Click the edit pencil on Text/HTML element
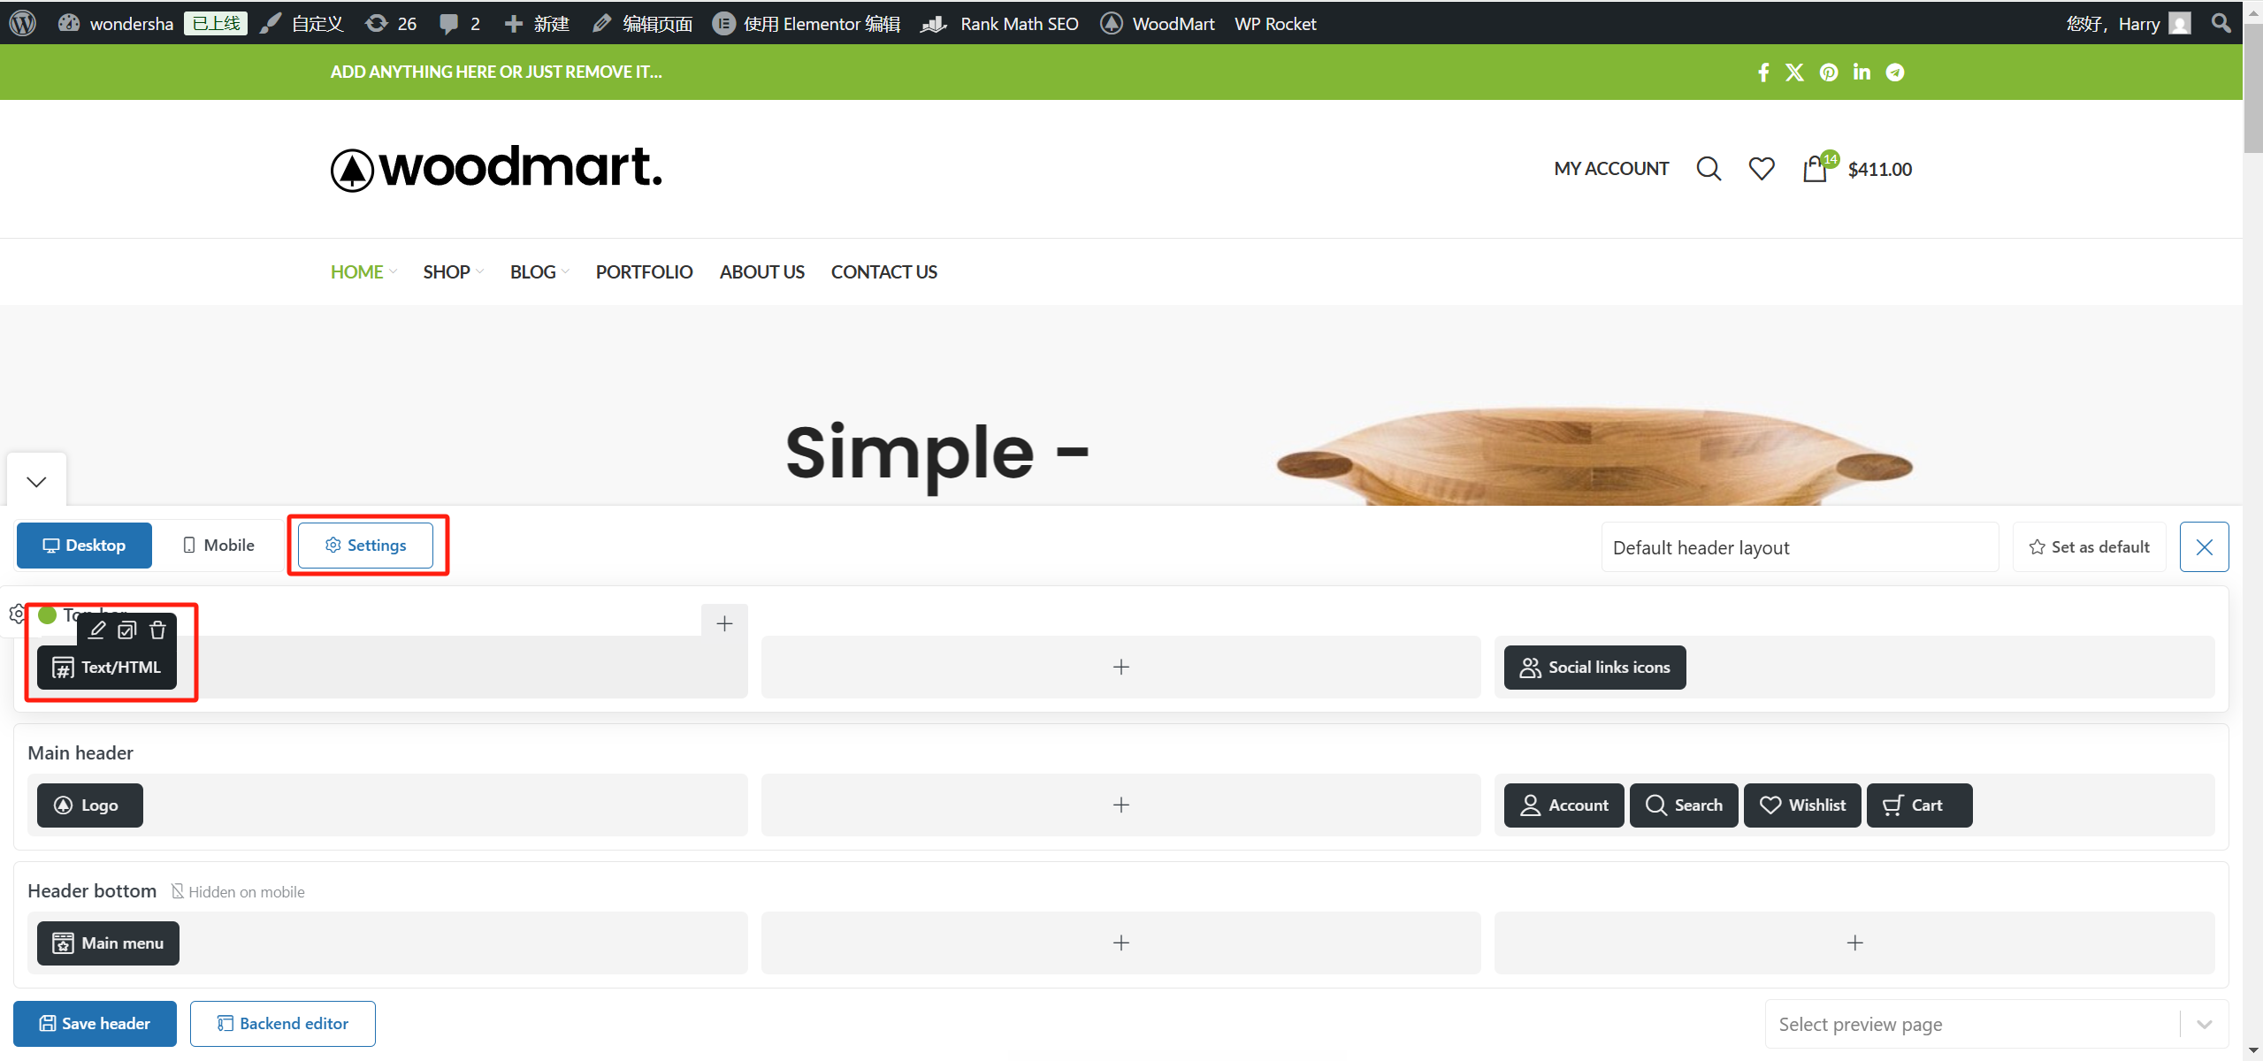The image size is (2263, 1061). 97,630
